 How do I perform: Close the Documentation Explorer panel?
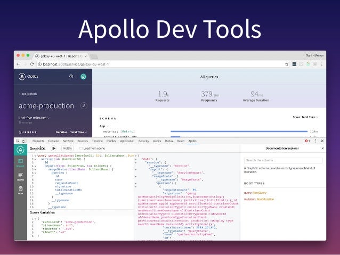(322, 149)
